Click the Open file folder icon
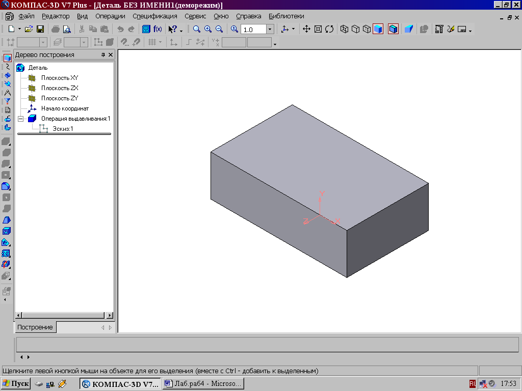 point(29,29)
